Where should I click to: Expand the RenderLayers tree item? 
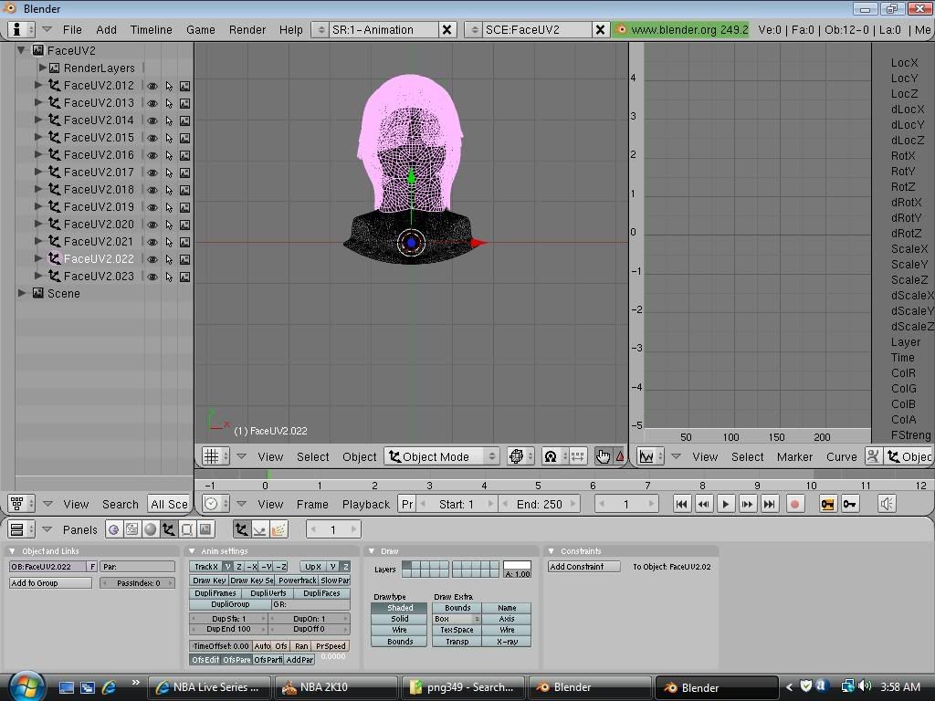pos(42,68)
